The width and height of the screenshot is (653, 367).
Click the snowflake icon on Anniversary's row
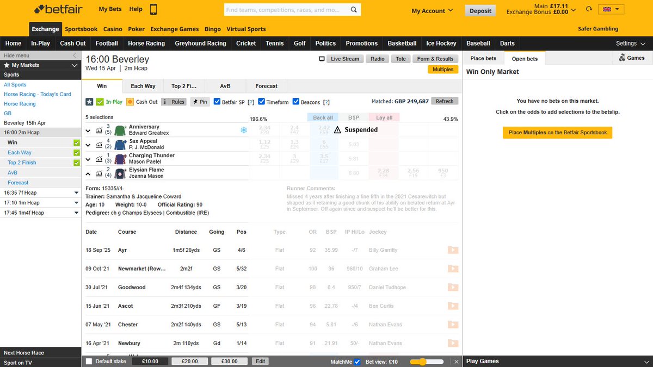pos(243,130)
